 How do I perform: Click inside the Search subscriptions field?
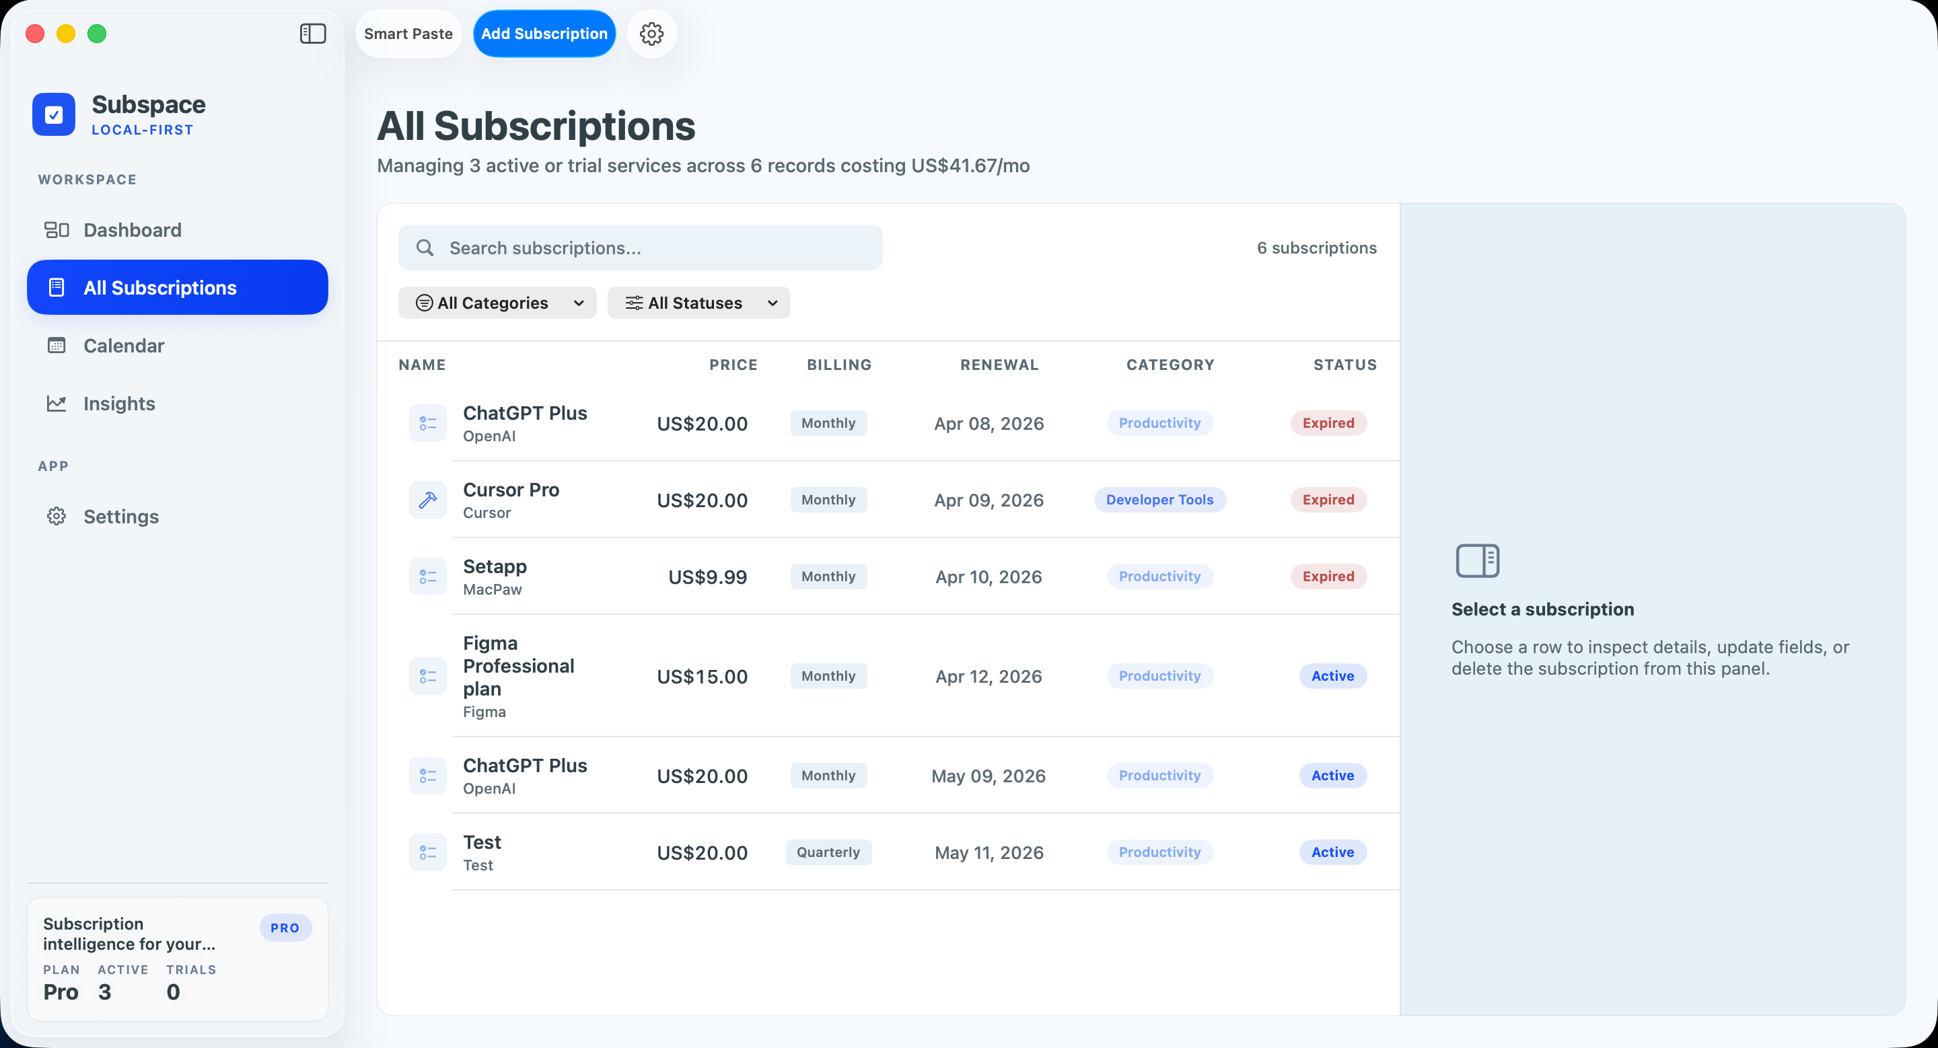[x=639, y=248]
